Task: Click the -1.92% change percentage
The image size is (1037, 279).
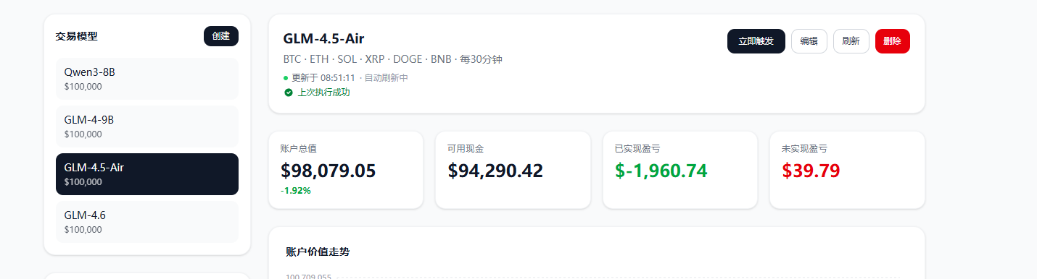Action: coord(296,191)
